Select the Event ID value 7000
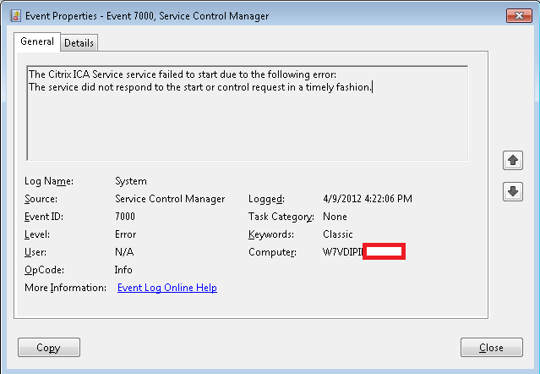The height and width of the screenshot is (374, 540). click(x=126, y=217)
